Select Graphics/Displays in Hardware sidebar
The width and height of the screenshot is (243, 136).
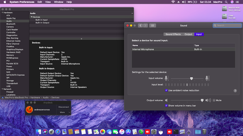pyautogui.click(x=15, y=49)
